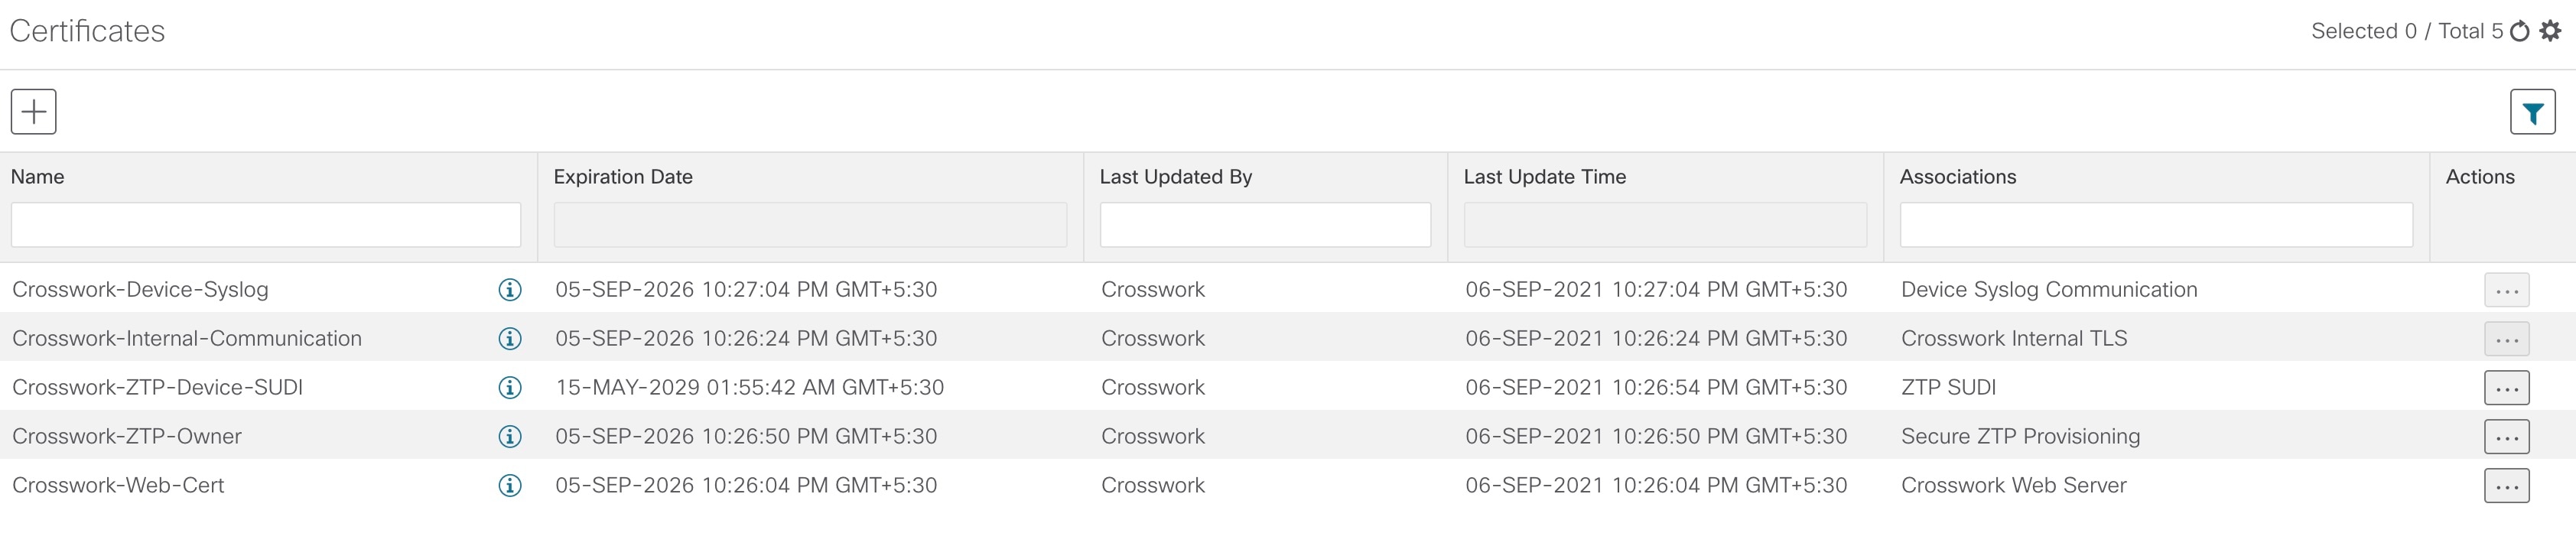Click the Last Updated By filter field
Viewport: 2576px width, 546px height.
1265,225
